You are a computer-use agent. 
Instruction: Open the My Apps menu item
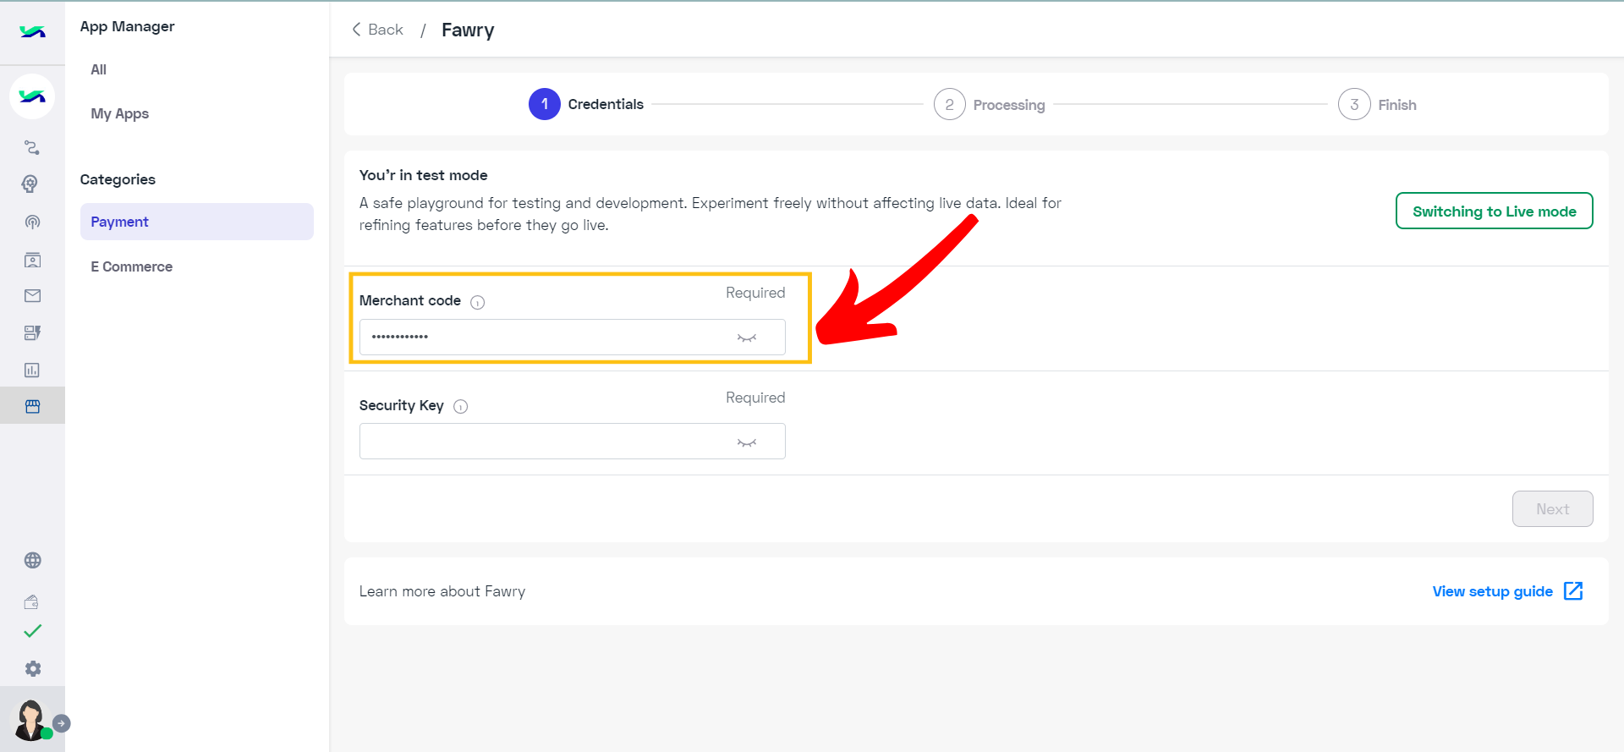click(119, 113)
